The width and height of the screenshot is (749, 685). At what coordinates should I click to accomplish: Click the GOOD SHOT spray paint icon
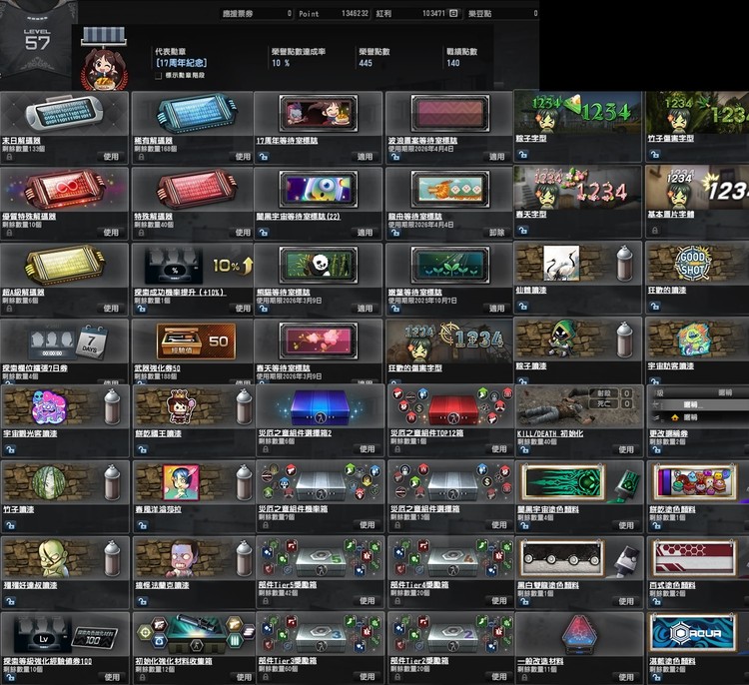(693, 263)
